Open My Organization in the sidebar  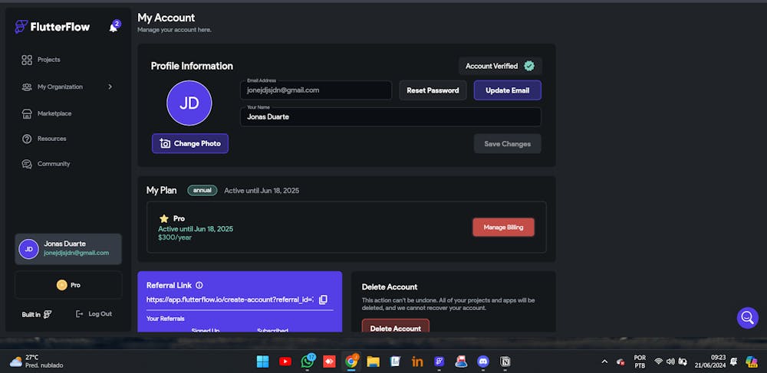coord(52,87)
